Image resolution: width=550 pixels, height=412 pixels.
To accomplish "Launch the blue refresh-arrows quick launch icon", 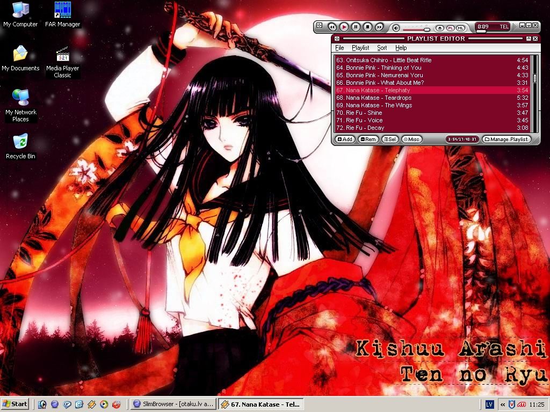I will (x=79, y=404).
